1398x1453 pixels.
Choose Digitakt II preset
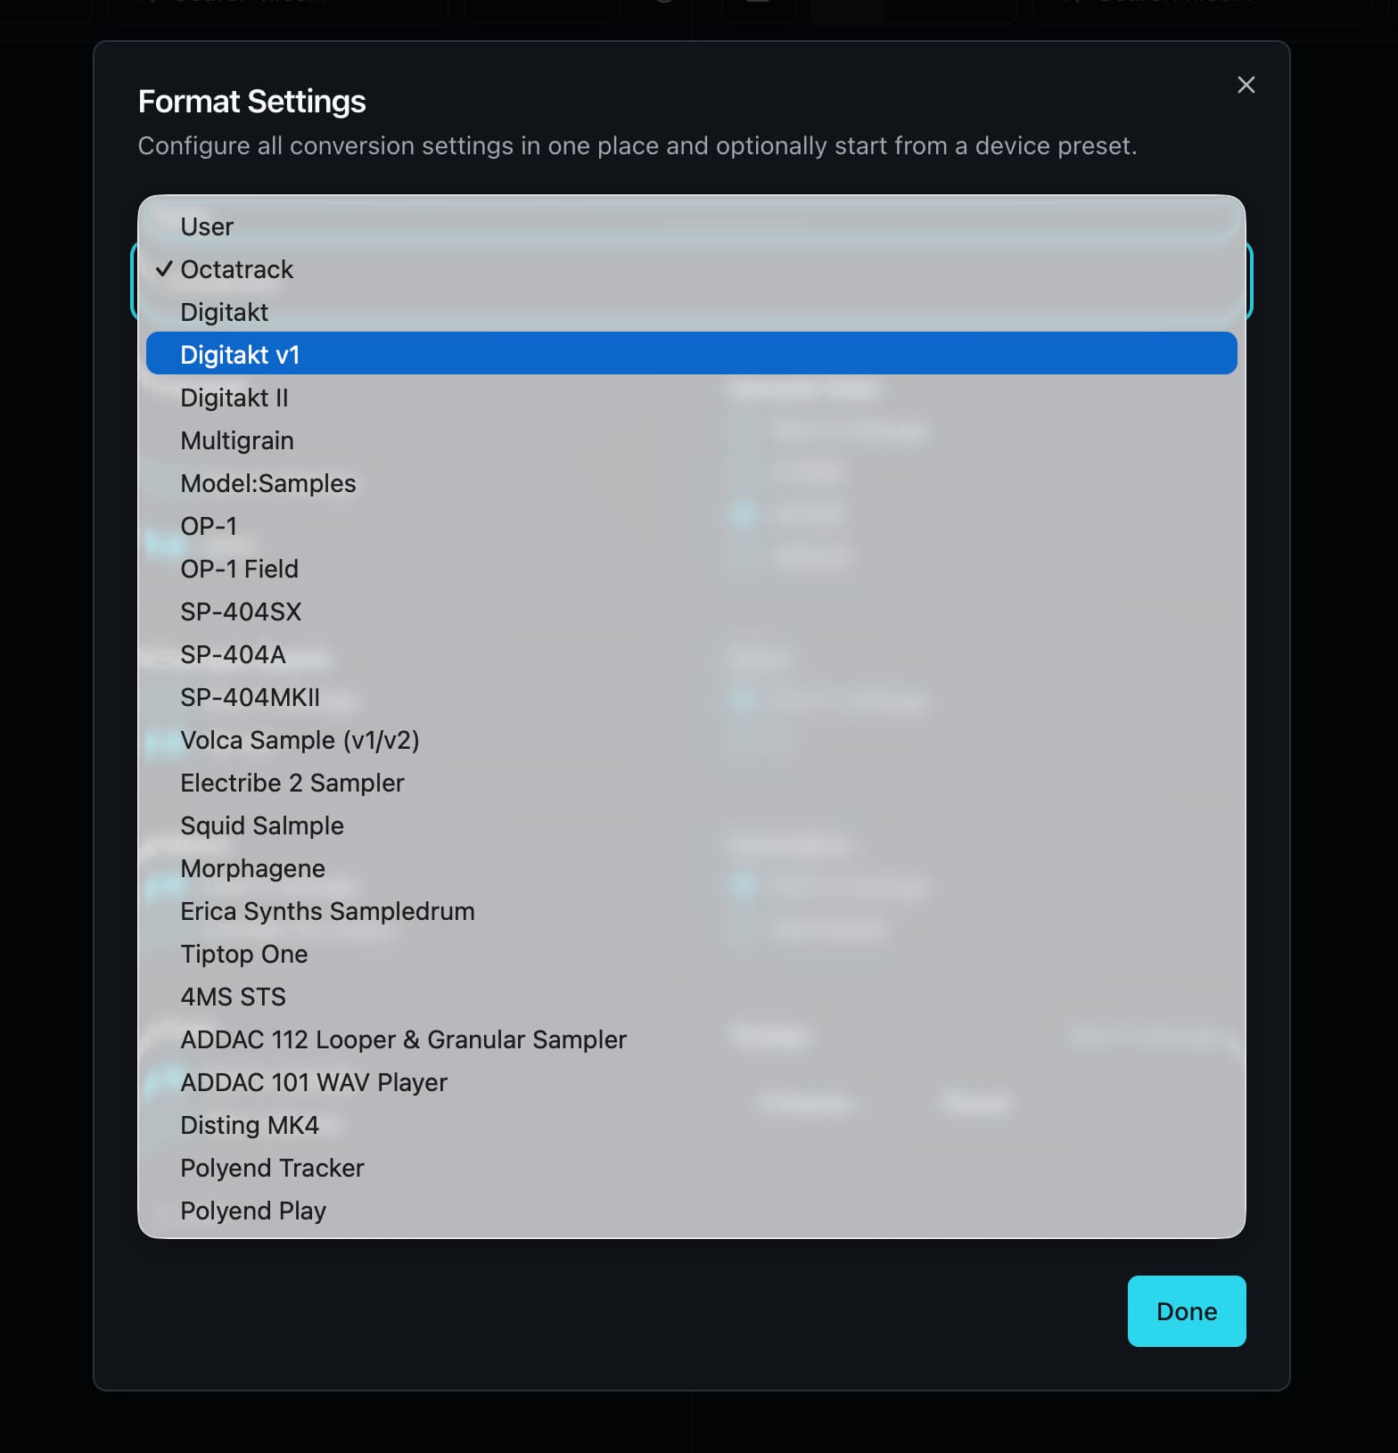234,398
